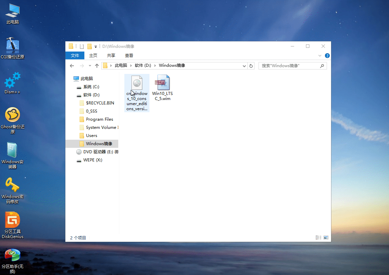The width and height of the screenshot is (389, 275).
Task: Open Windows密码修改 key icon
Action: click(13, 190)
